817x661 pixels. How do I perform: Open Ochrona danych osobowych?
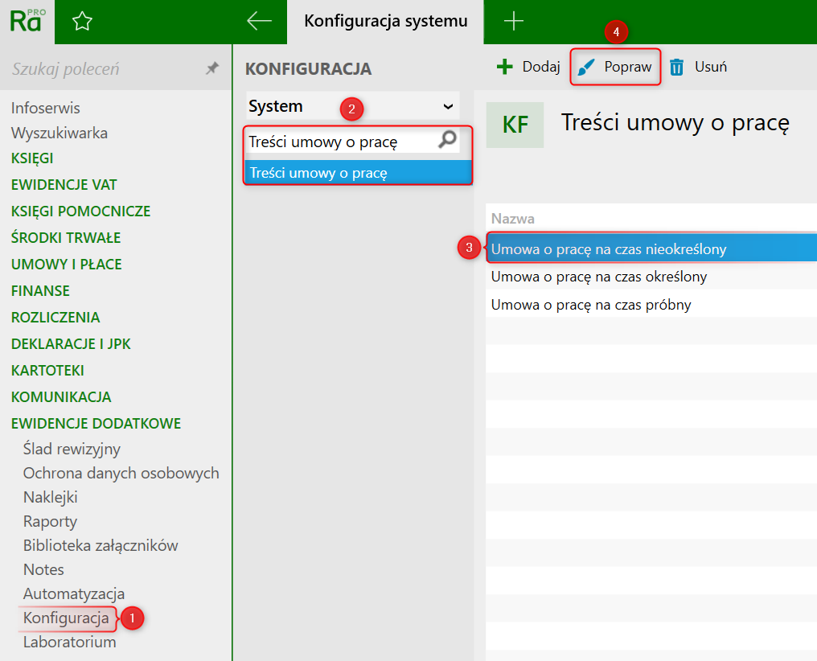[x=121, y=473]
